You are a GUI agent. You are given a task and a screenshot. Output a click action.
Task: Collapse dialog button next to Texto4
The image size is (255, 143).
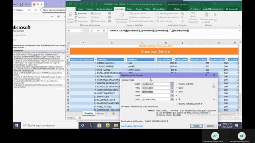coord(172,96)
